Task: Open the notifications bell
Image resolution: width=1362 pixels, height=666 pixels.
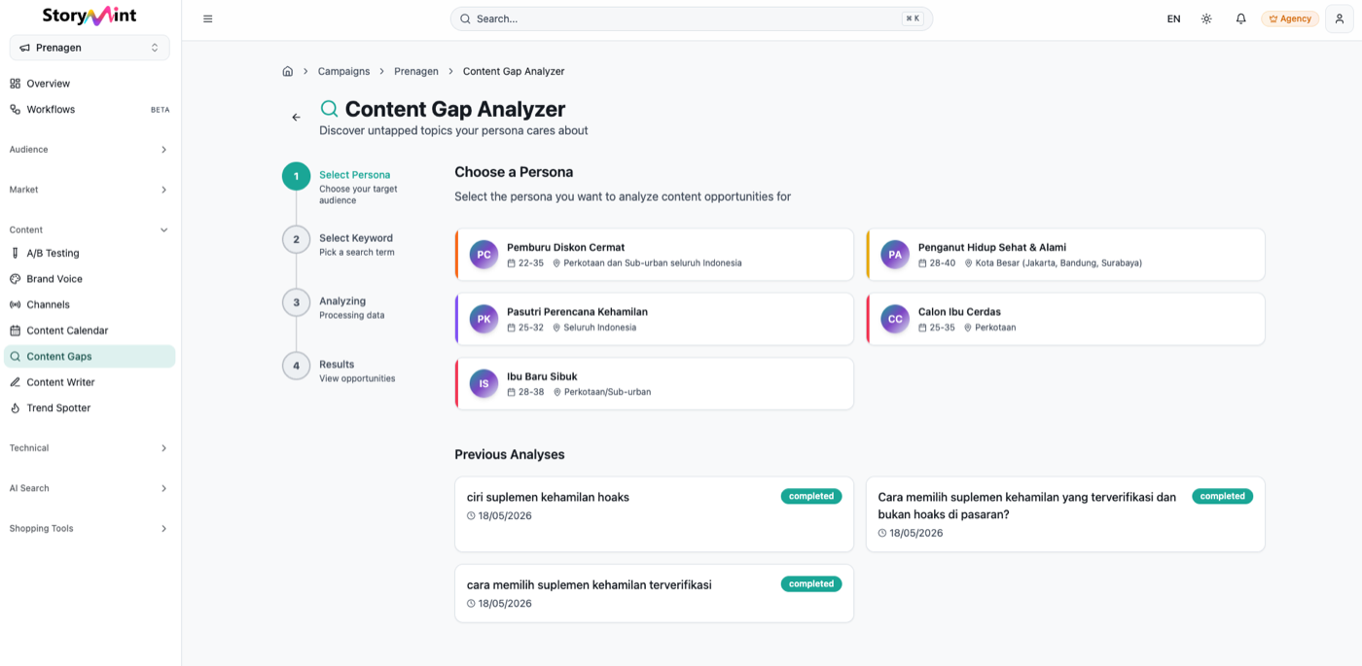Action: click(1240, 18)
